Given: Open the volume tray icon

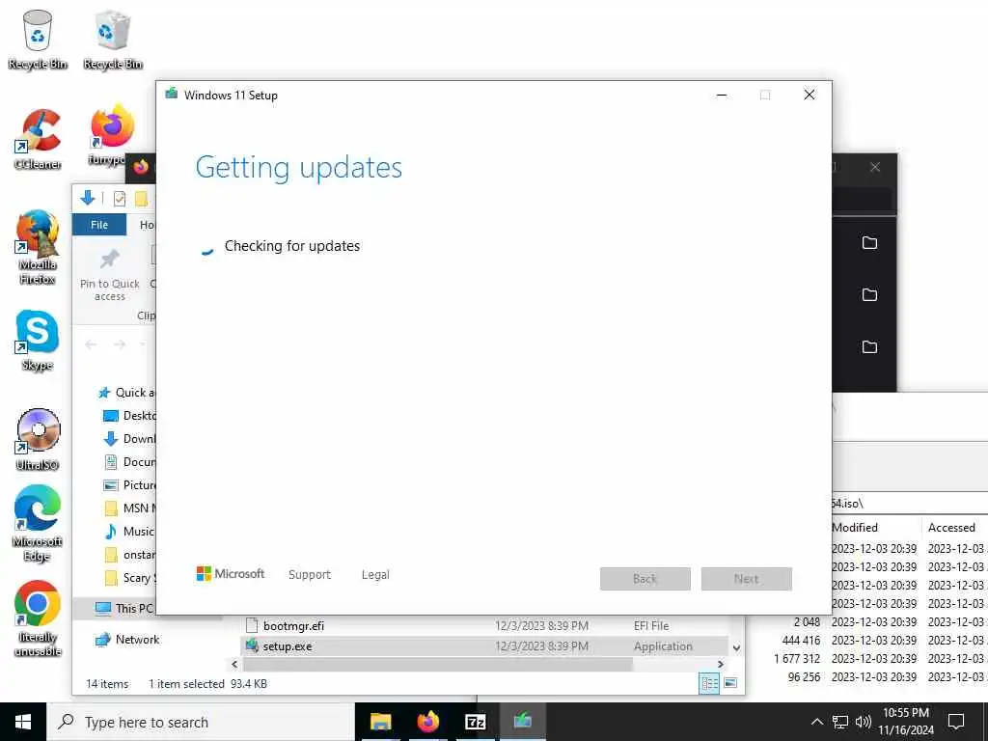Looking at the screenshot, I should pyautogui.click(x=864, y=722).
